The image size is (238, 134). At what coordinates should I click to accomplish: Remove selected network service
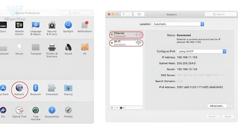click(117, 108)
